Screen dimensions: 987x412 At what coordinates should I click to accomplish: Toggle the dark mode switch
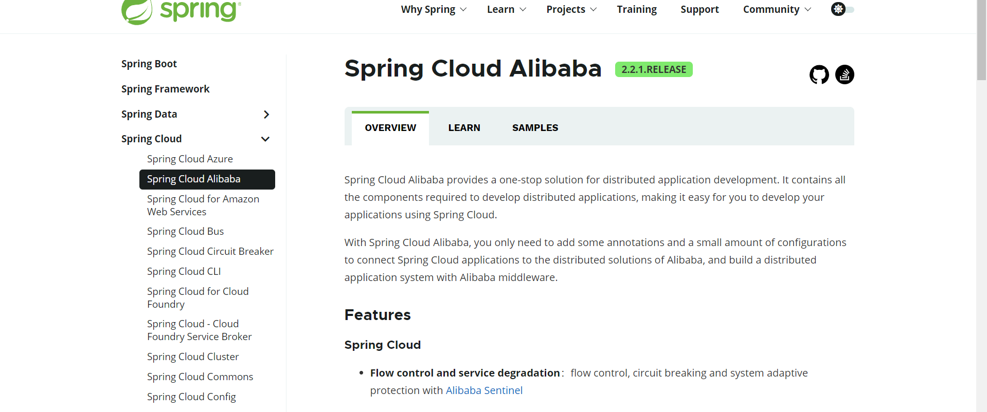[x=842, y=9]
